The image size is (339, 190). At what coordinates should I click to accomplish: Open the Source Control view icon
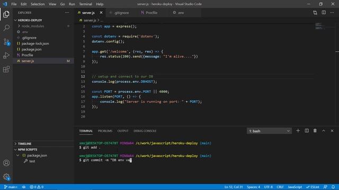(6, 42)
